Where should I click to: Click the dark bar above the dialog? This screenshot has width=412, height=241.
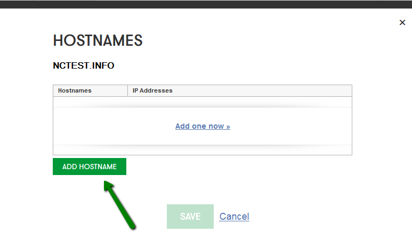[x=206, y=4]
